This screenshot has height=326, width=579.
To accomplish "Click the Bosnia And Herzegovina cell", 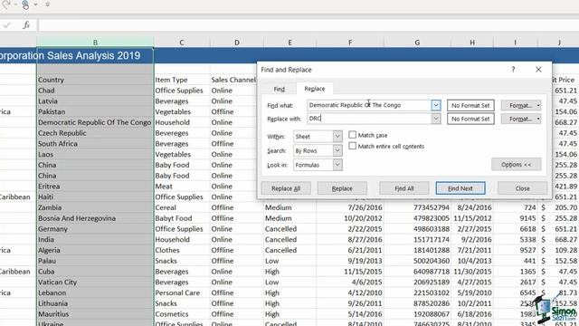I will (95, 218).
